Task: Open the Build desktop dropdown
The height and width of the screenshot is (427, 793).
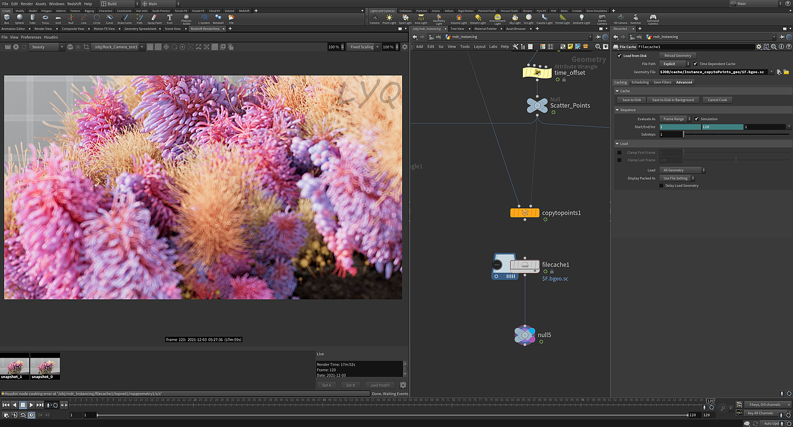Action: click(x=118, y=4)
